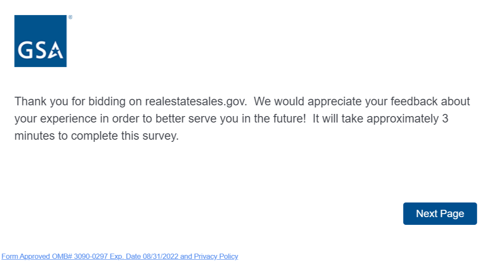Click the number 3 in survey duration

(445, 119)
